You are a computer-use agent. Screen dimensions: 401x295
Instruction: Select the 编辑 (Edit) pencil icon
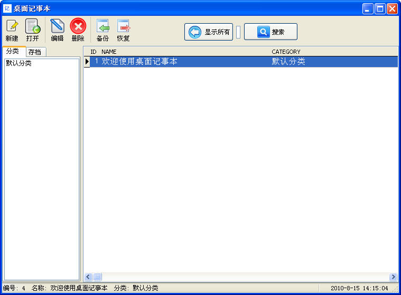coord(57,26)
